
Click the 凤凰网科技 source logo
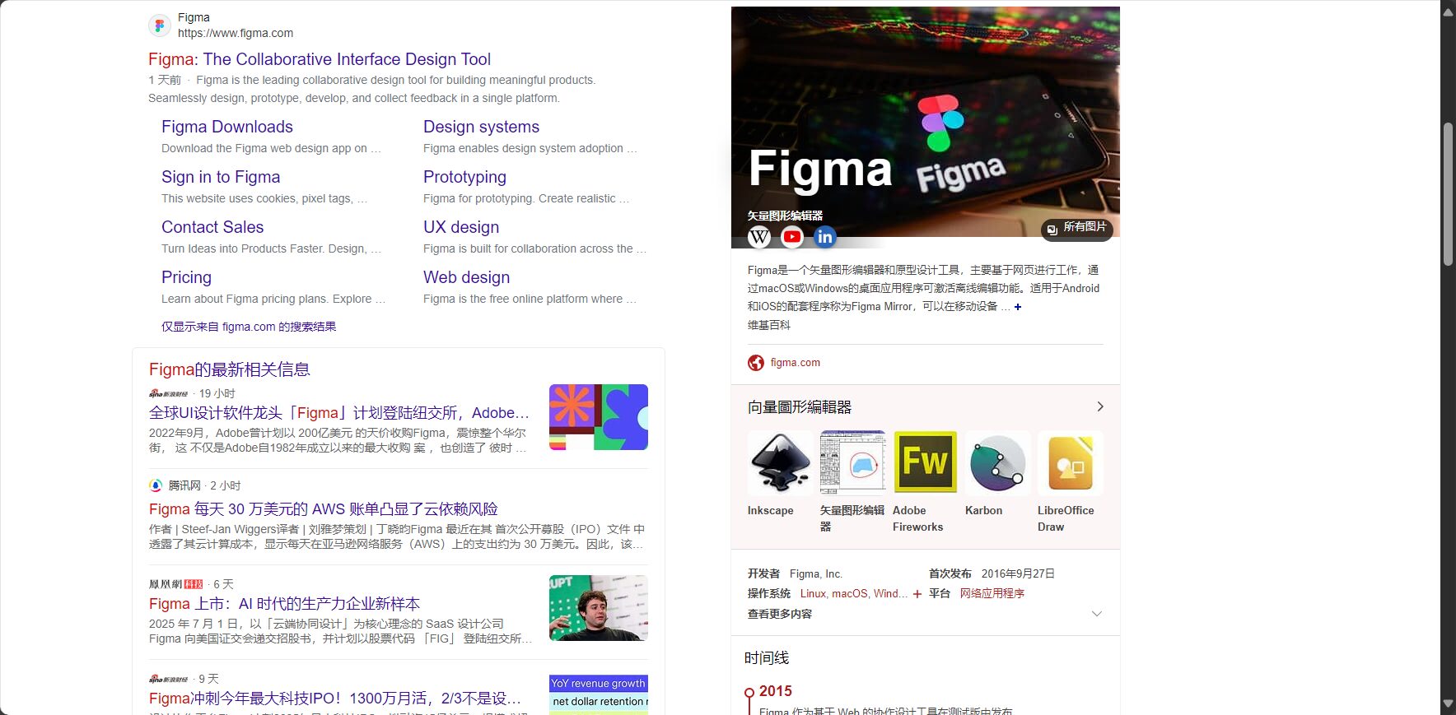[176, 584]
